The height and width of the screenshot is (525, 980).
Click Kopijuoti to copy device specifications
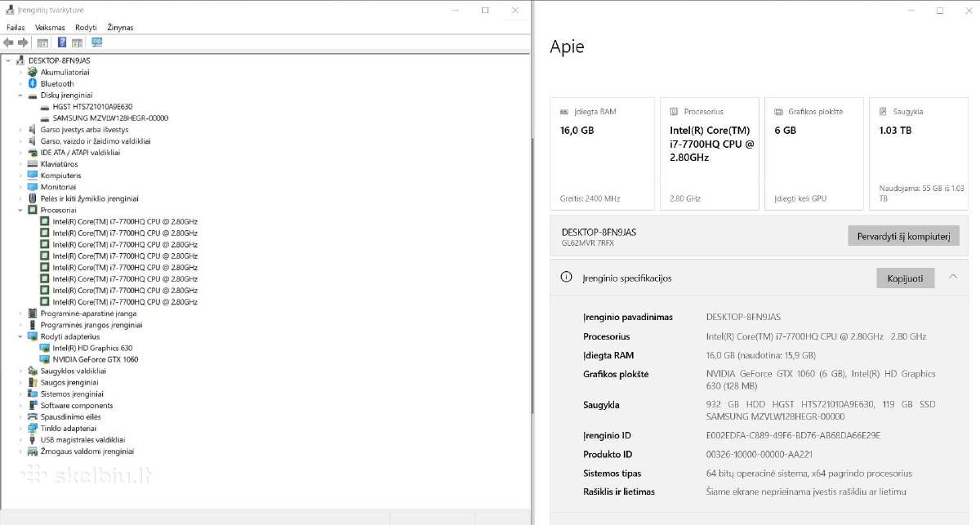905,278
